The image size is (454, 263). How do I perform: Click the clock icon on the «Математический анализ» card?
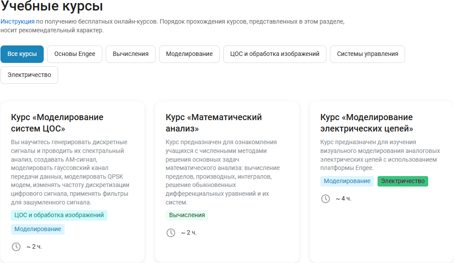coord(170,232)
